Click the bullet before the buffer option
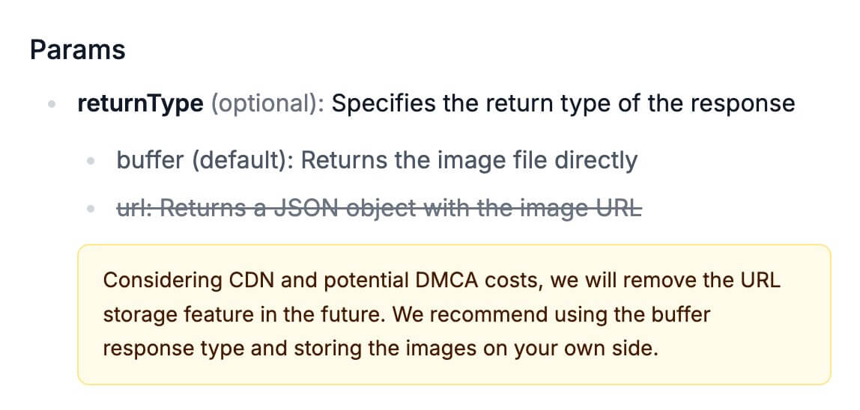The height and width of the screenshot is (410, 860). 91,161
